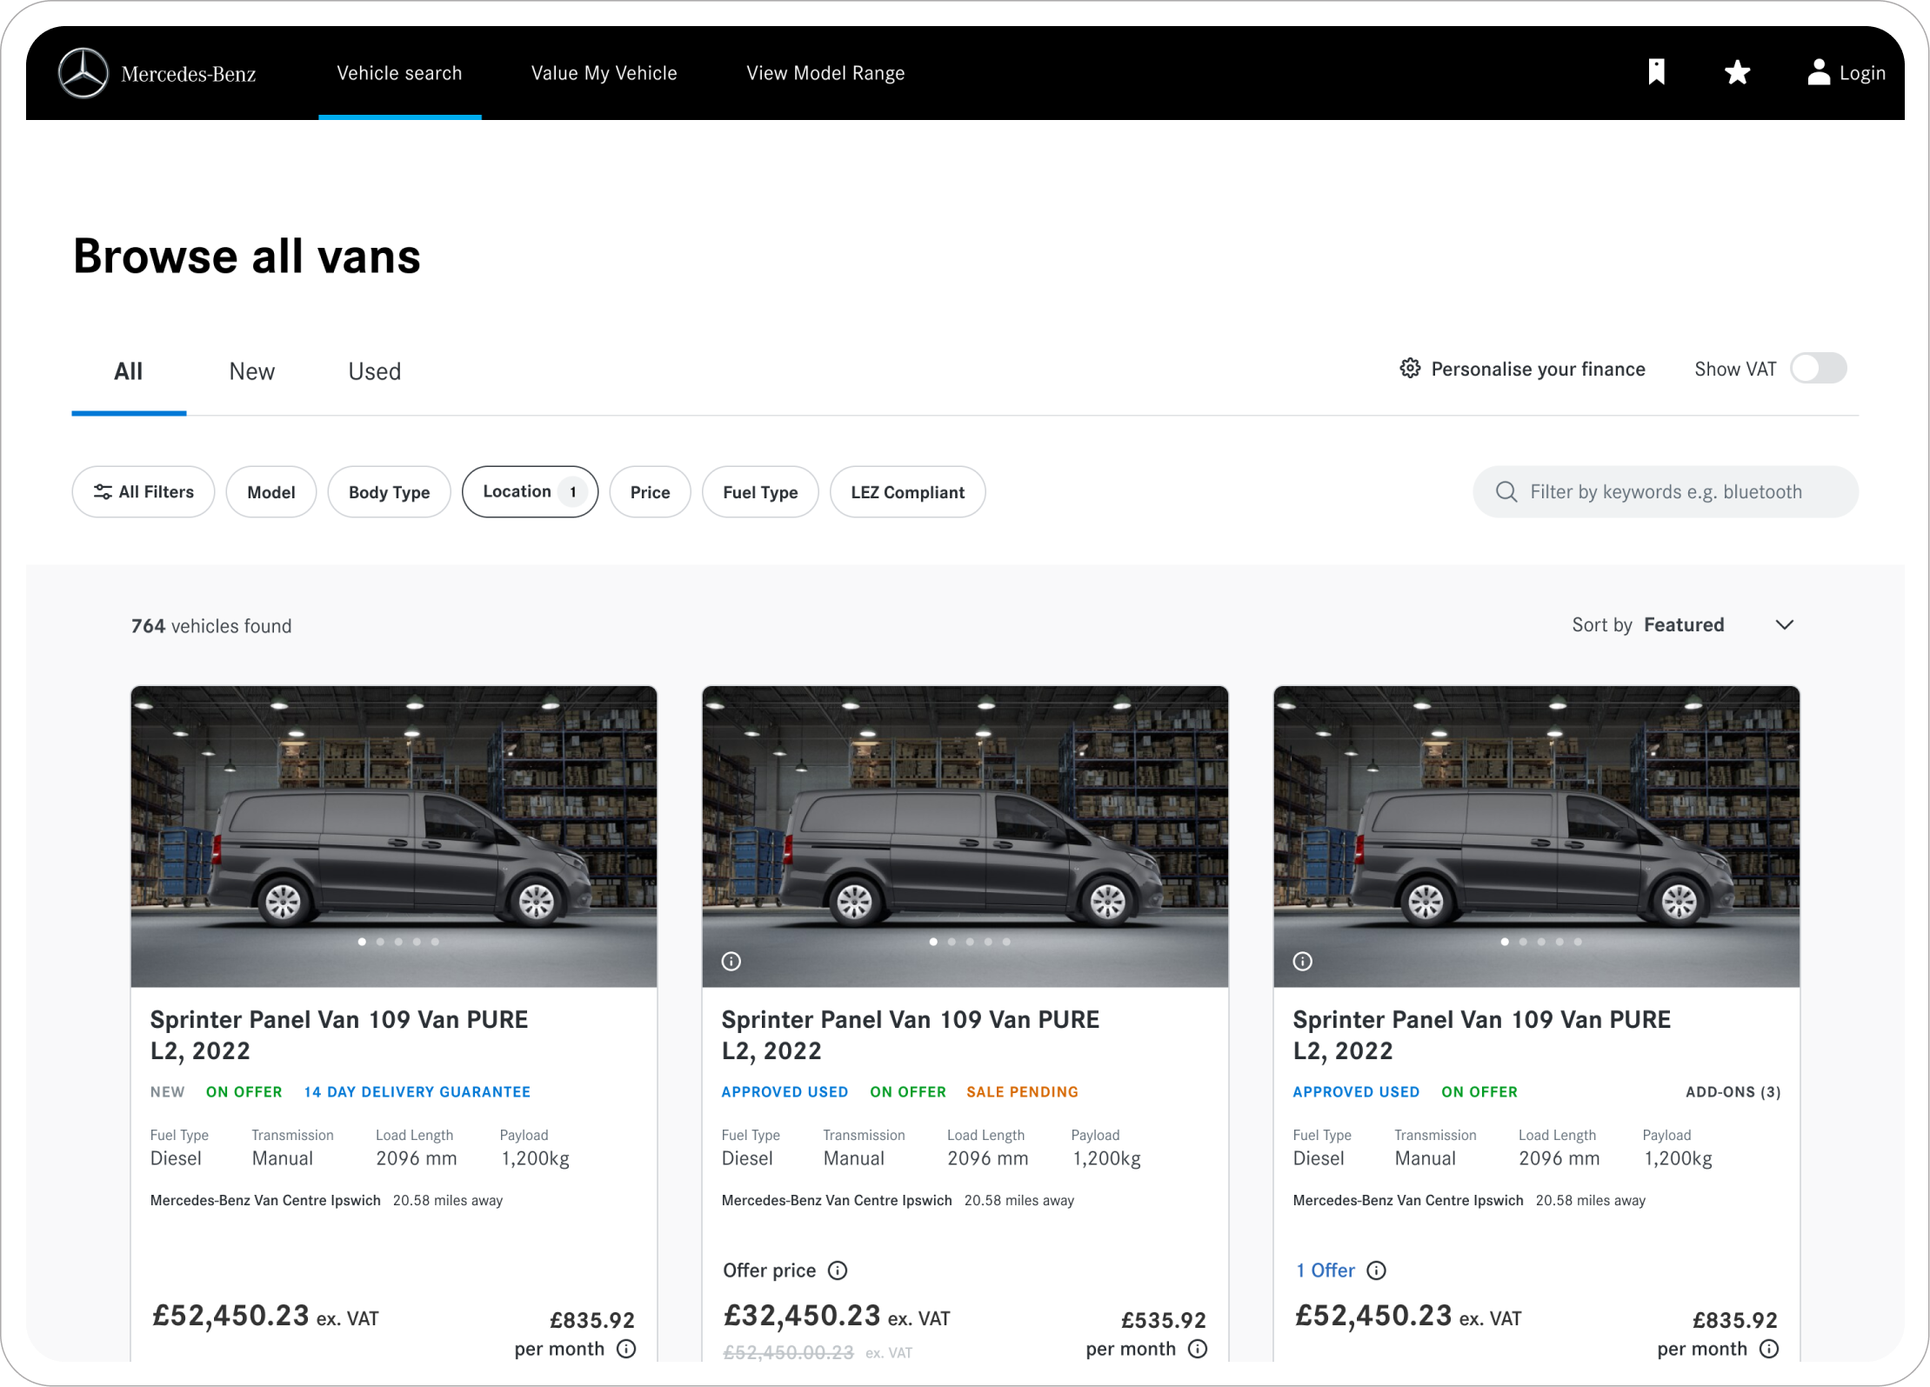Open Vehicle search in top navigation
This screenshot has height=1387, width=1930.
click(399, 73)
